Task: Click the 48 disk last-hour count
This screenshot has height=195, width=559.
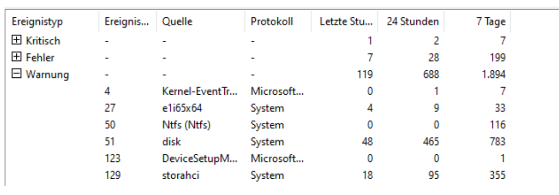Action: point(367,142)
